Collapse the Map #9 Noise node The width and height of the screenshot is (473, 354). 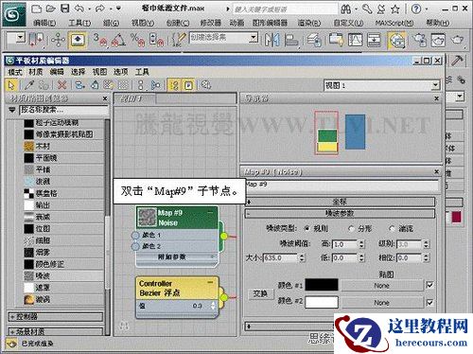(x=210, y=213)
